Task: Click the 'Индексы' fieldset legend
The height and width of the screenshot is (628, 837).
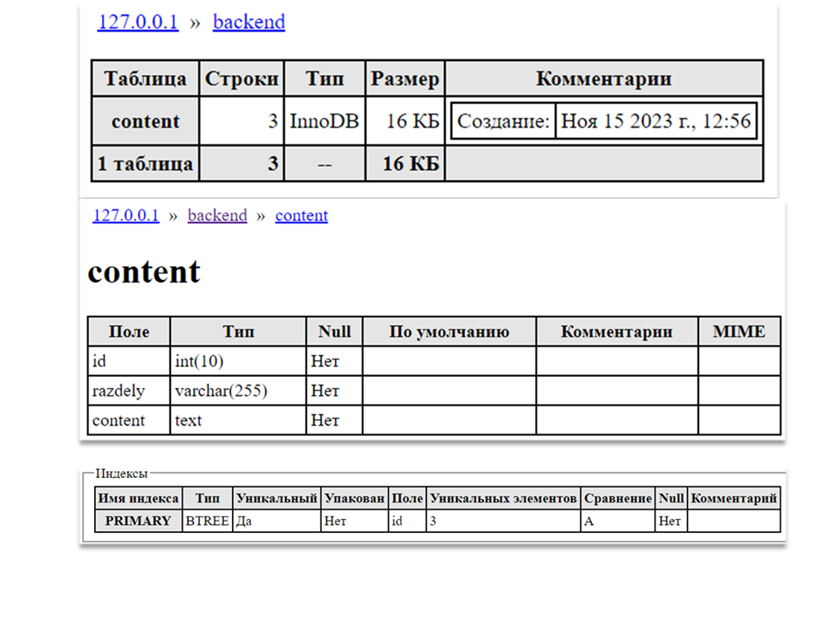Action: tap(121, 473)
